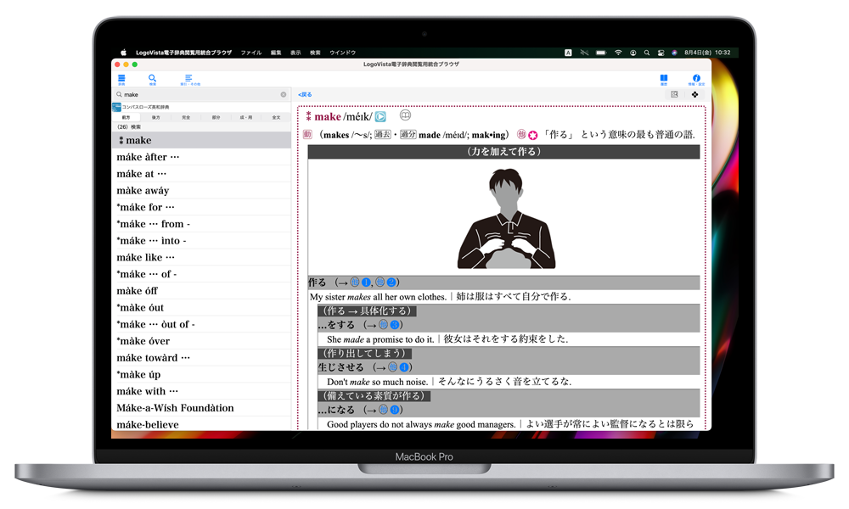Click the man illustration in the entry

(x=506, y=219)
